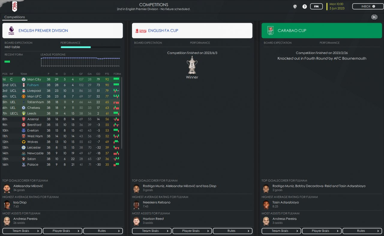Click the Fulham team link in table
384x236 pixels.
[33, 85]
